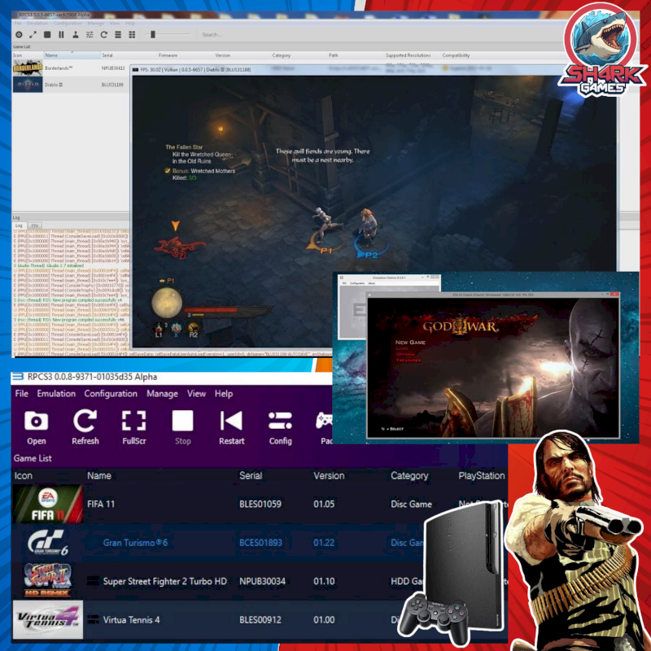Click the Restart icon in the purple RPCS3 toolbar

(232, 428)
